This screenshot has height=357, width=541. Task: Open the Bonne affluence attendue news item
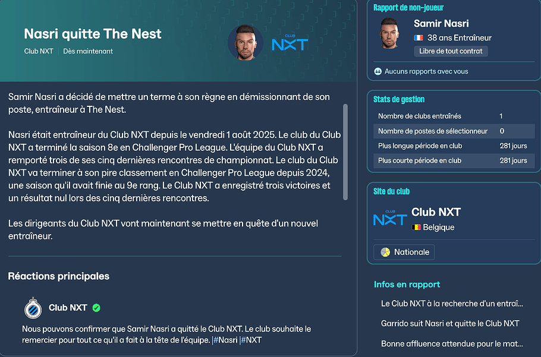[x=452, y=344]
